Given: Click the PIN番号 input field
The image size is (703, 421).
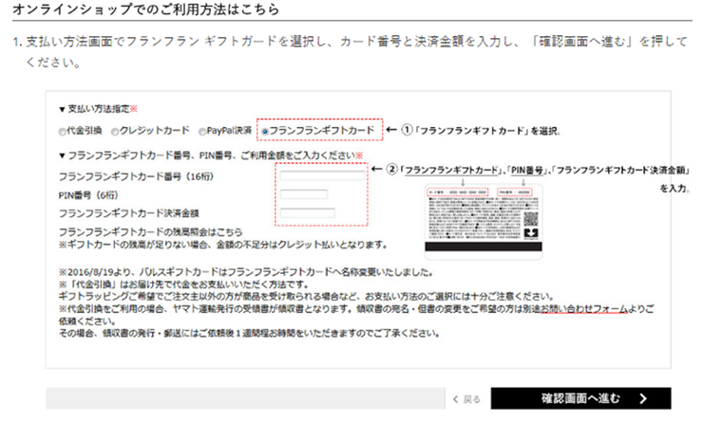Looking at the screenshot, I should [x=303, y=194].
